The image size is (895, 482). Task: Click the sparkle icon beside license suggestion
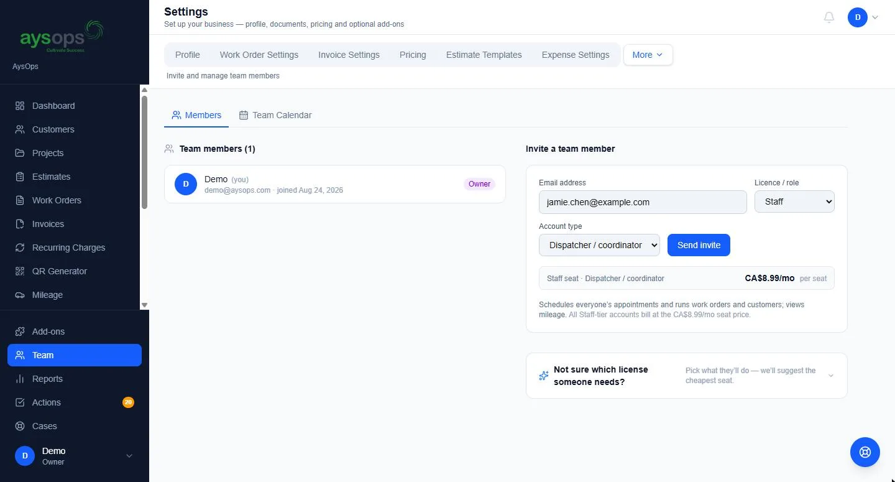(544, 376)
